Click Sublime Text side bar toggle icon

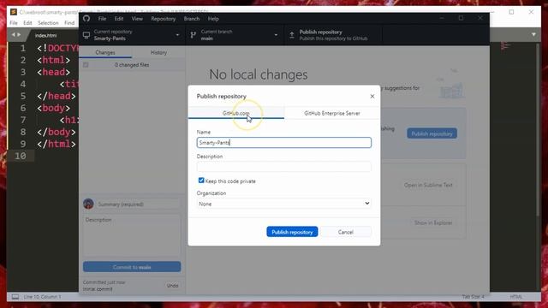pos(15,297)
